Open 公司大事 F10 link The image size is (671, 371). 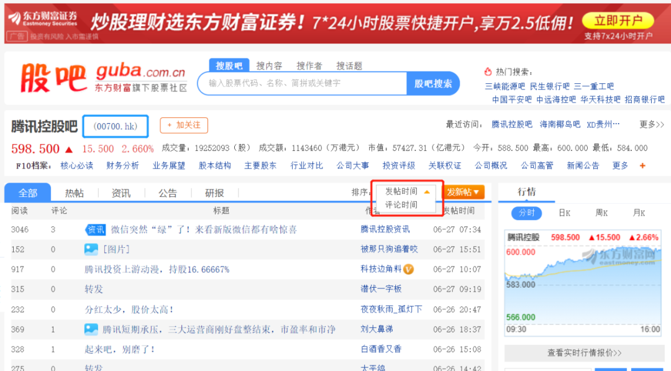coord(353,165)
